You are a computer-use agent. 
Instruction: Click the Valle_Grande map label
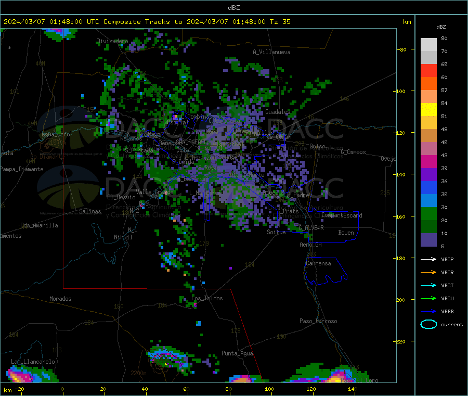point(154,192)
